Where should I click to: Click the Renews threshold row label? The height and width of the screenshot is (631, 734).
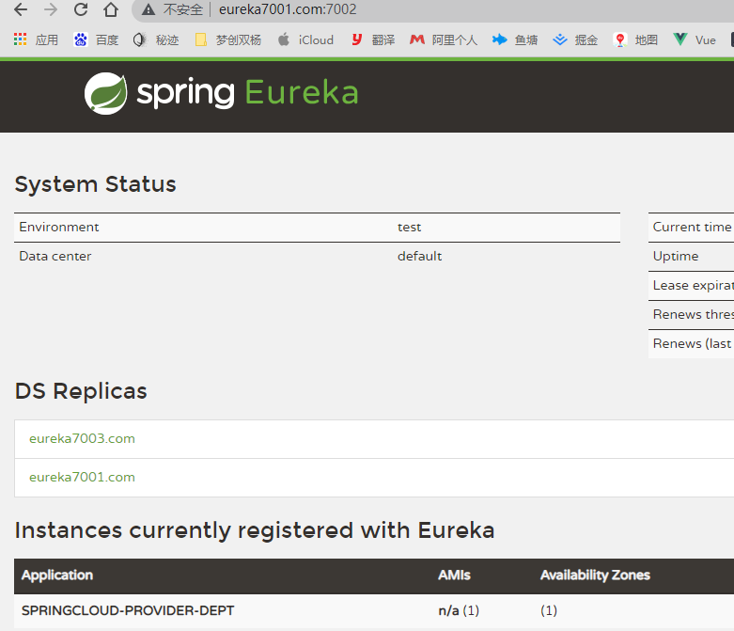point(694,314)
